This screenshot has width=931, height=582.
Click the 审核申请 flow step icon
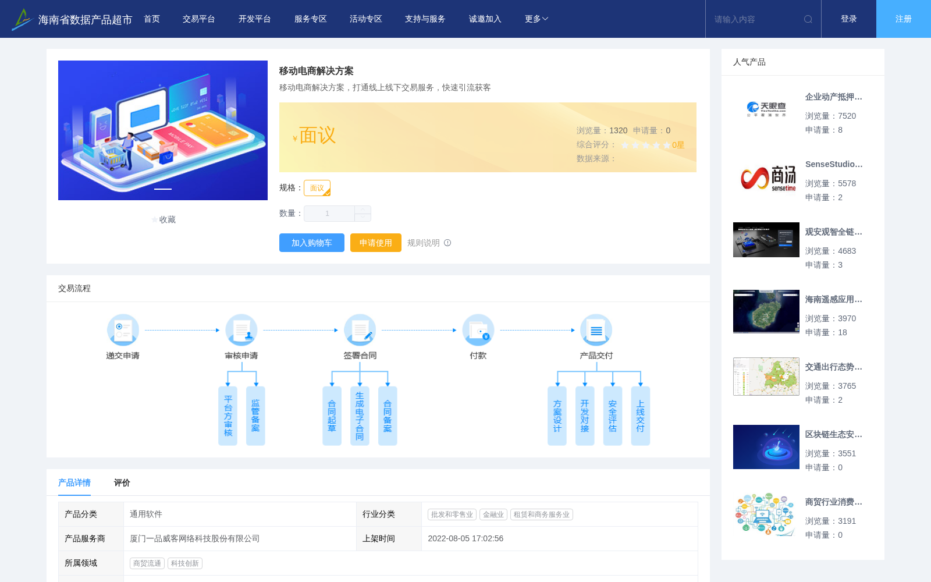pyautogui.click(x=241, y=330)
